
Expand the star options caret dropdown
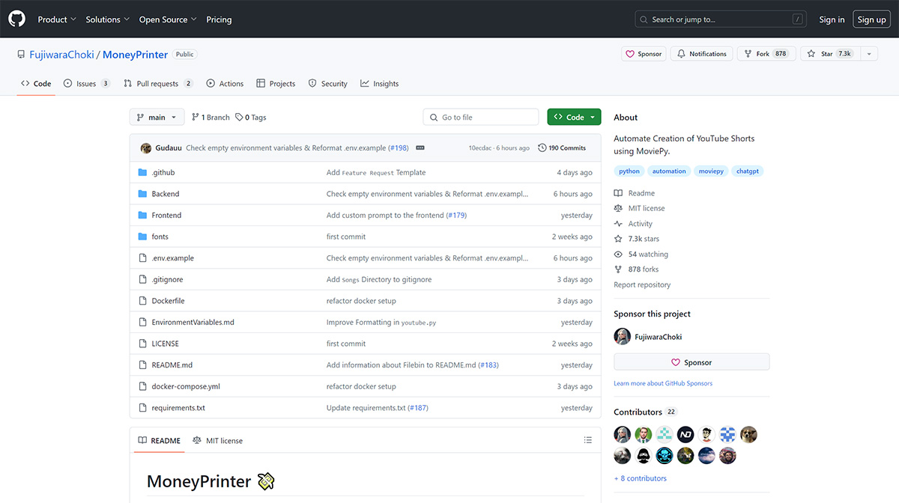point(868,53)
